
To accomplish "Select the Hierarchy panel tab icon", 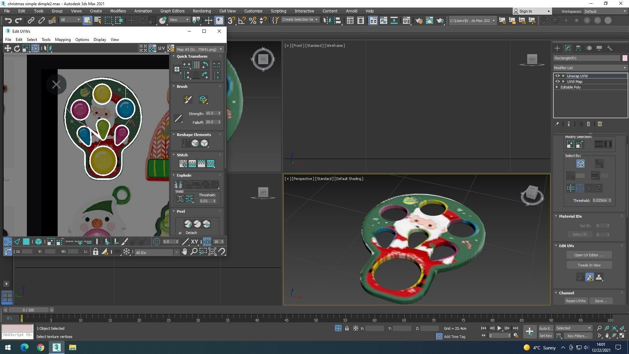I will click(x=578, y=48).
